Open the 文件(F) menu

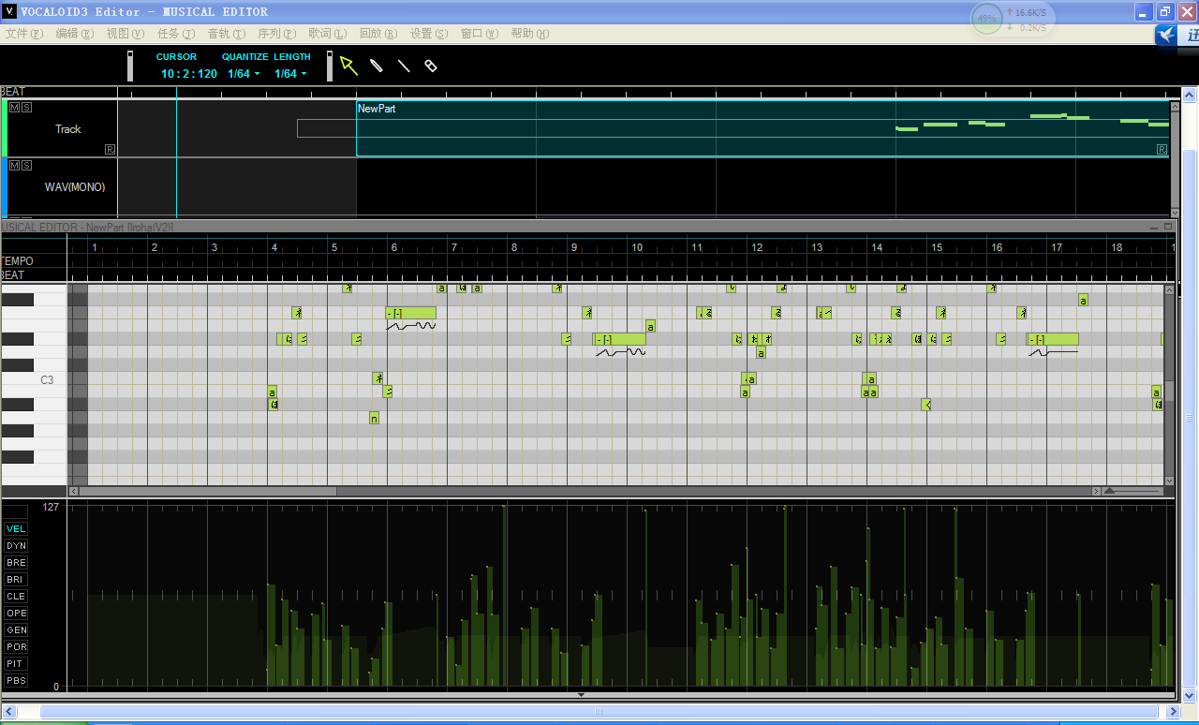click(23, 34)
